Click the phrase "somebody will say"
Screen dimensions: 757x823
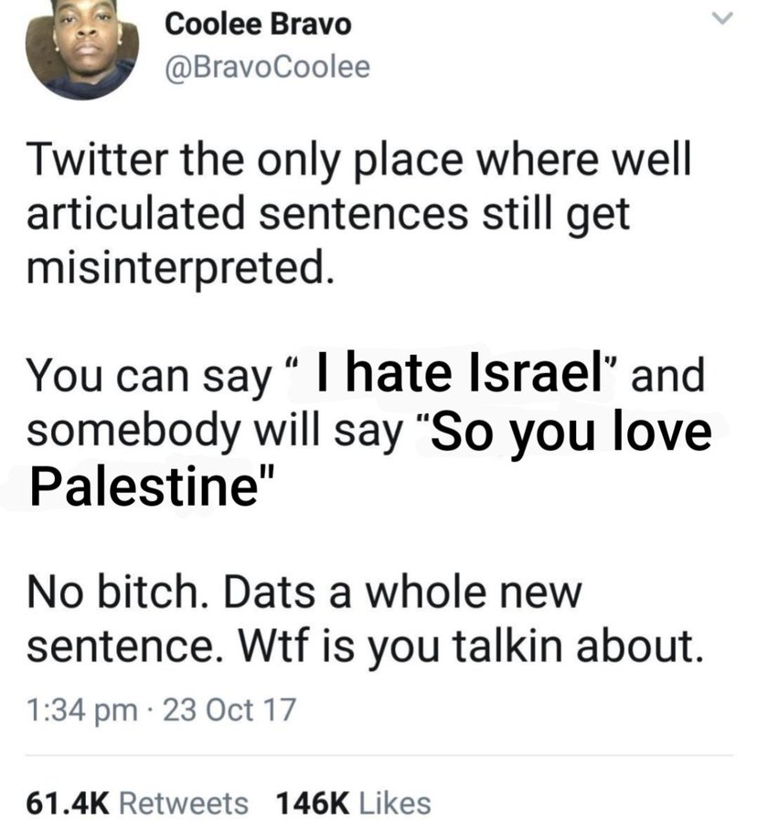(x=215, y=432)
